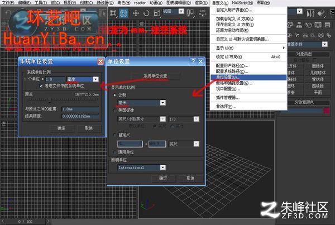Click the 系统单位设置 button
The width and height of the screenshot is (335, 225).
click(155, 76)
